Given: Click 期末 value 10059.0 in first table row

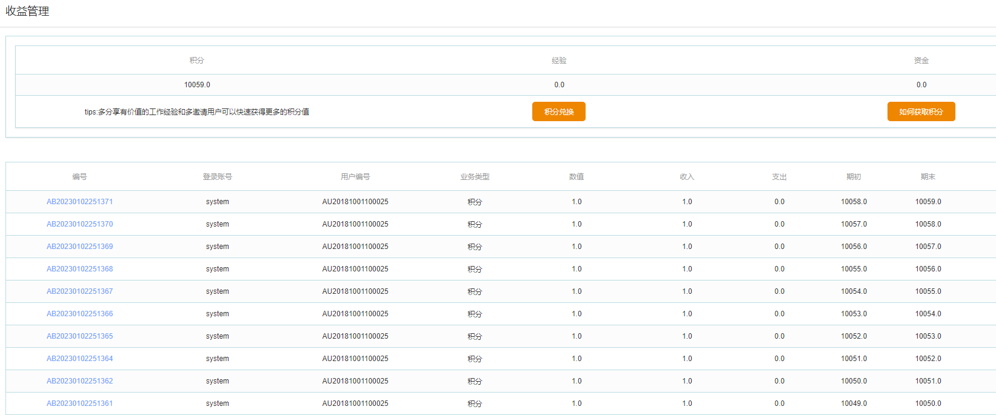Looking at the screenshot, I should pos(928,202).
